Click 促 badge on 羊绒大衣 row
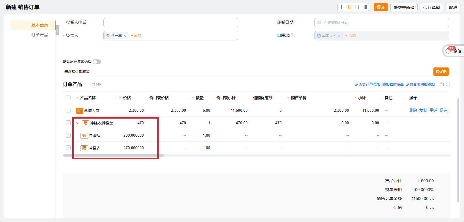This screenshot has height=222, width=464. 79,111
